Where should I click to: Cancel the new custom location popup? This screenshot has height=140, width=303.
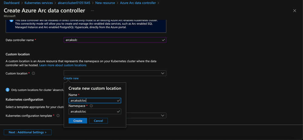pyautogui.click(x=98, y=121)
